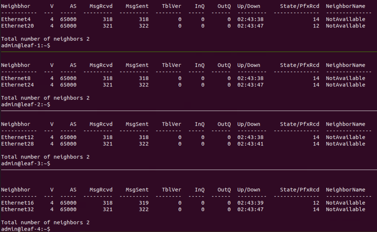Click Up/Down value 02:43:41 in Ethernet28 row

(250, 144)
